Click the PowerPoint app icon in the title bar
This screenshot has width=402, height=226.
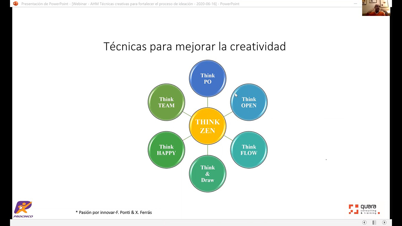16,4
